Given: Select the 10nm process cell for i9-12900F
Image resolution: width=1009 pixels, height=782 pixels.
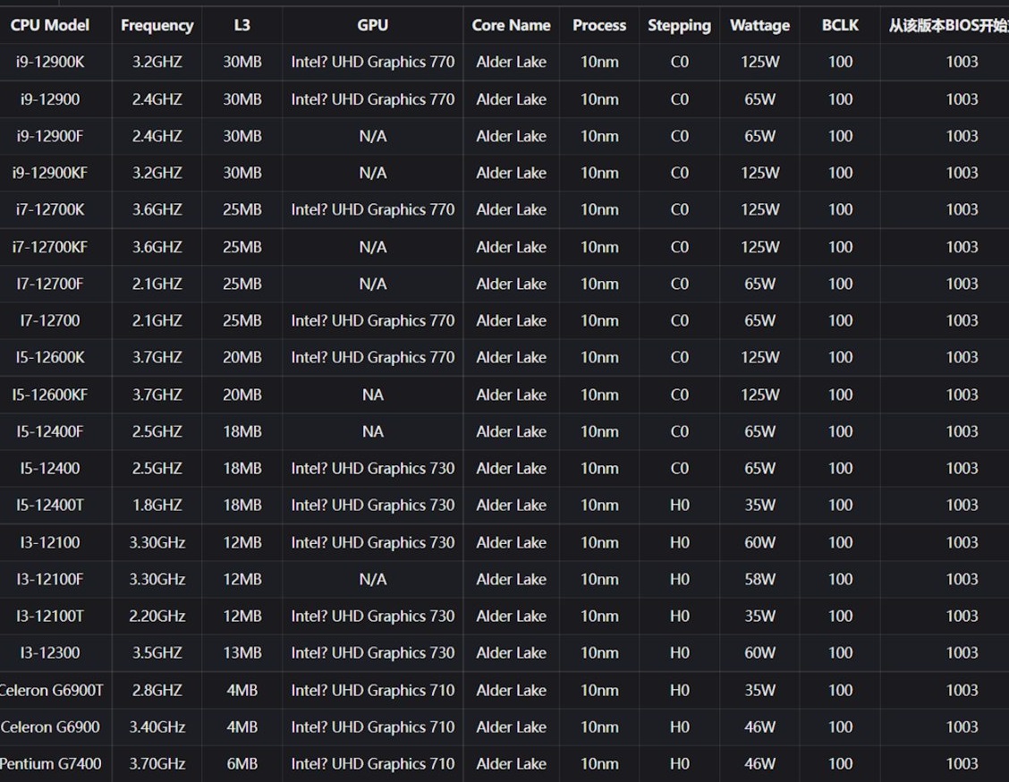Looking at the screenshot, I should [x=599, y=136].
